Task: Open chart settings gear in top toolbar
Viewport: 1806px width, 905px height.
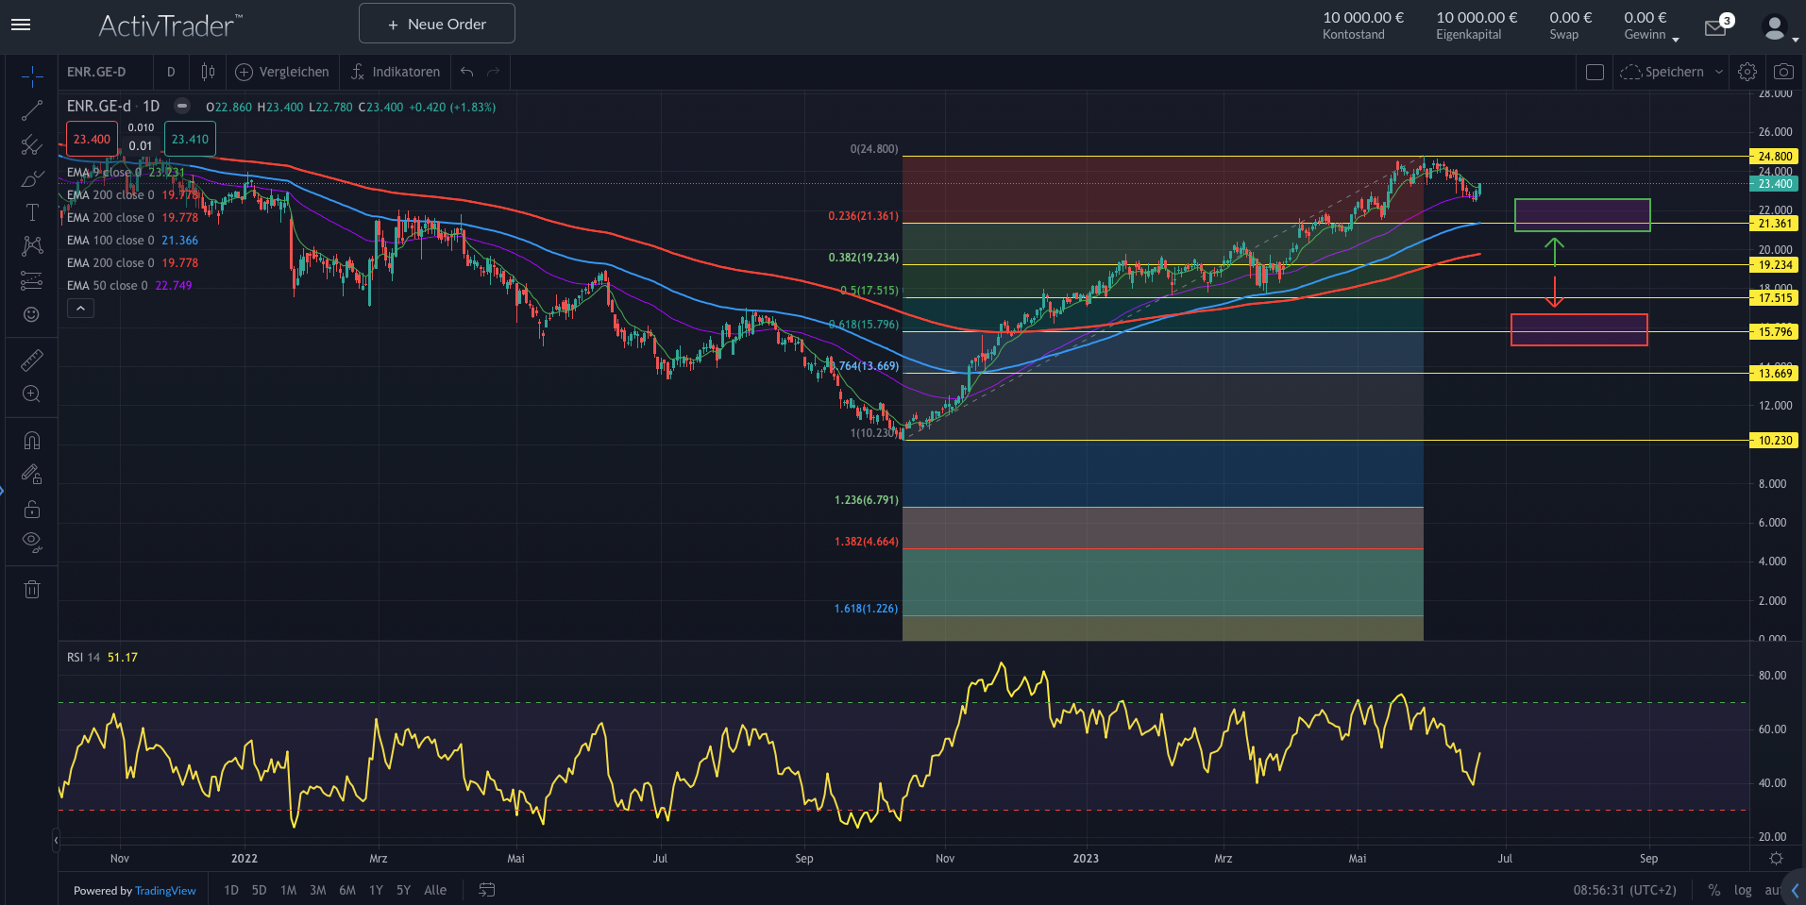Action: (x=1747, y=72)
